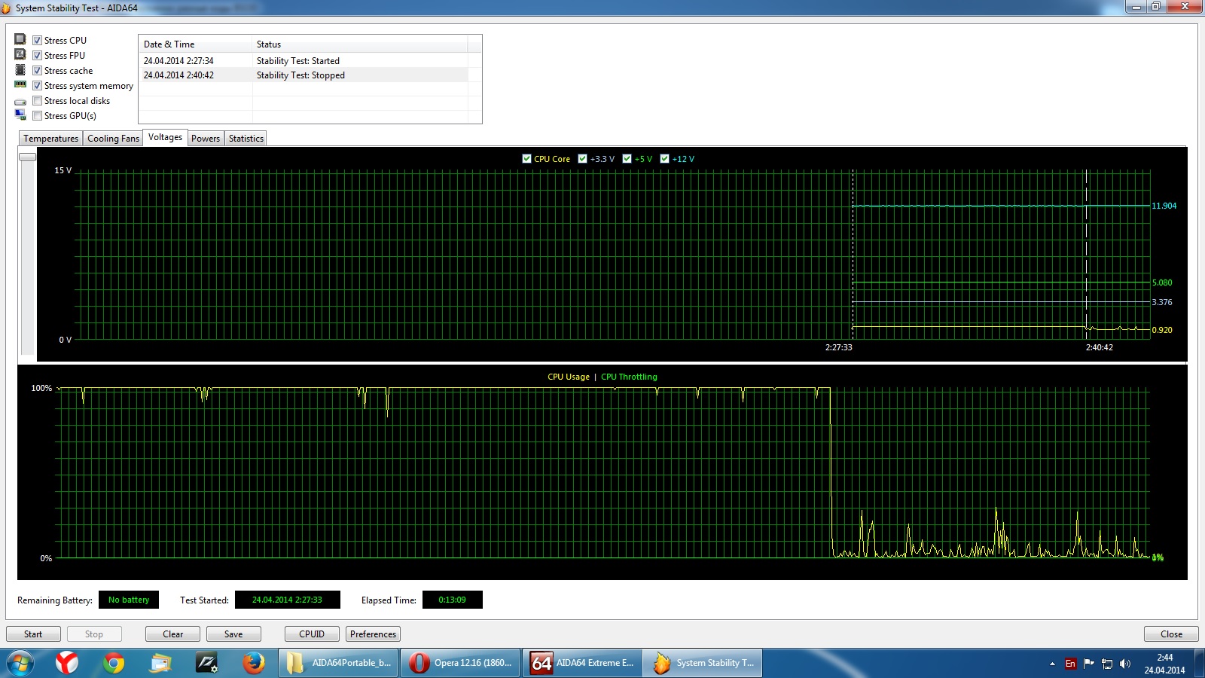Click the 5.080 voltage reading
Screen dimensions: 1205x678
[1162, 282]
